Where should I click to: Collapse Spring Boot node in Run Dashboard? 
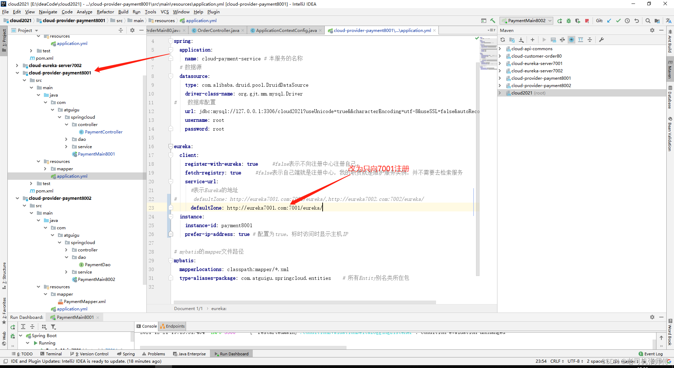(x=21, y=336)
